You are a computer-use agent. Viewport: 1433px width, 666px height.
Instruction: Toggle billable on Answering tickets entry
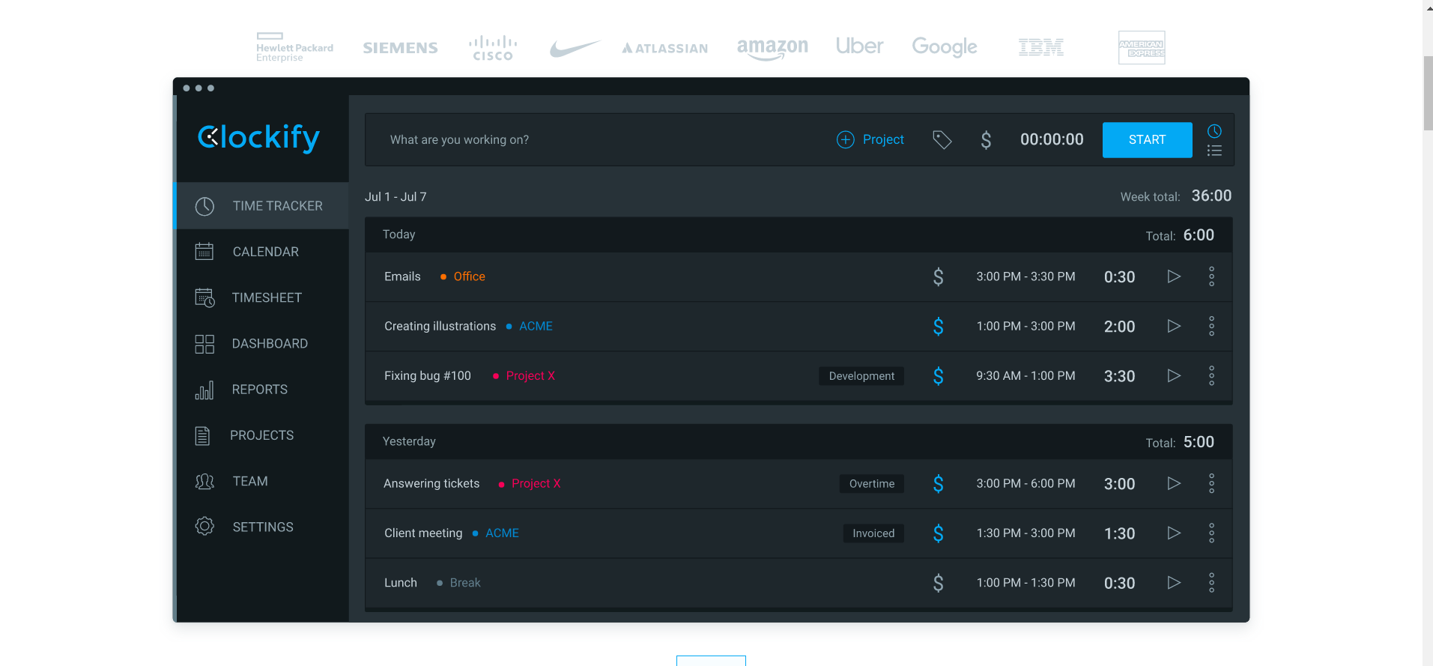pos(938,484)
